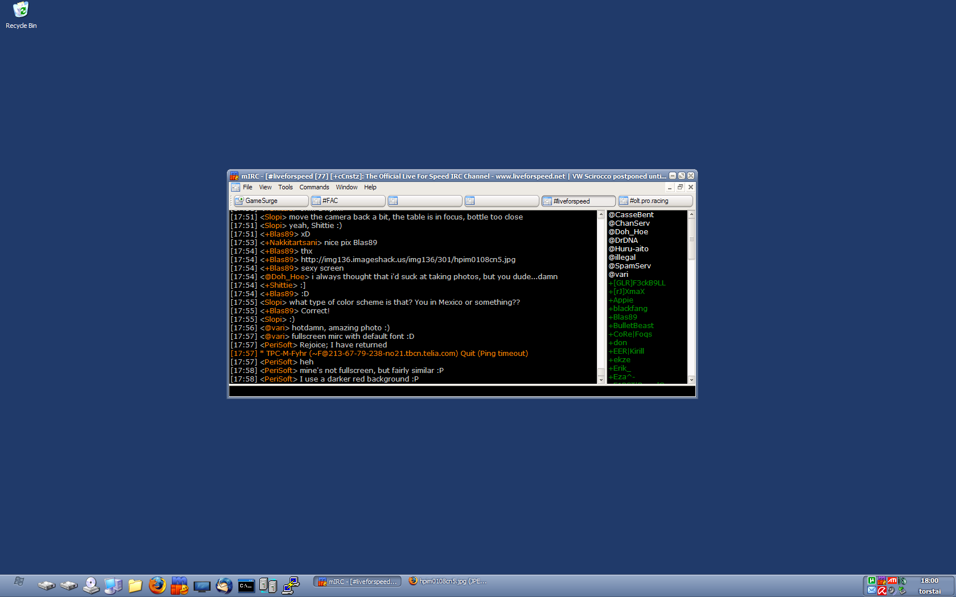Open the Window menu

pyautogui.click(x=347, y=187)
